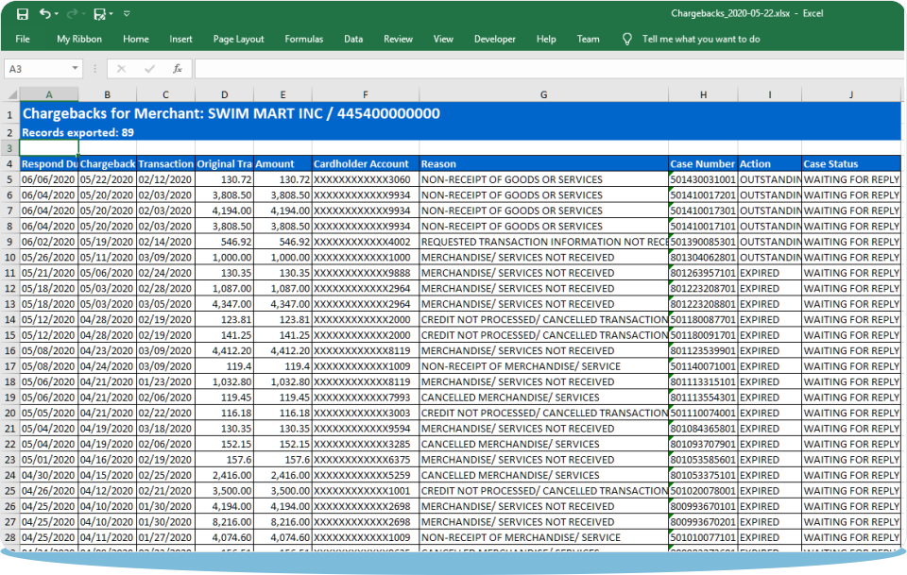
Task: Click the formula bar input area
Action: point(550,69)
